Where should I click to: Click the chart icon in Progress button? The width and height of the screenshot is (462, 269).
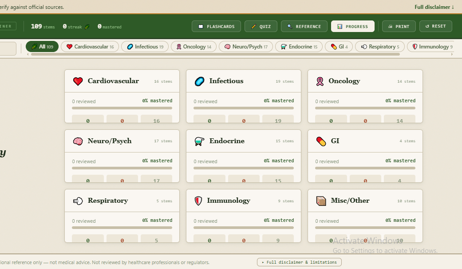[x=340, y=27]
